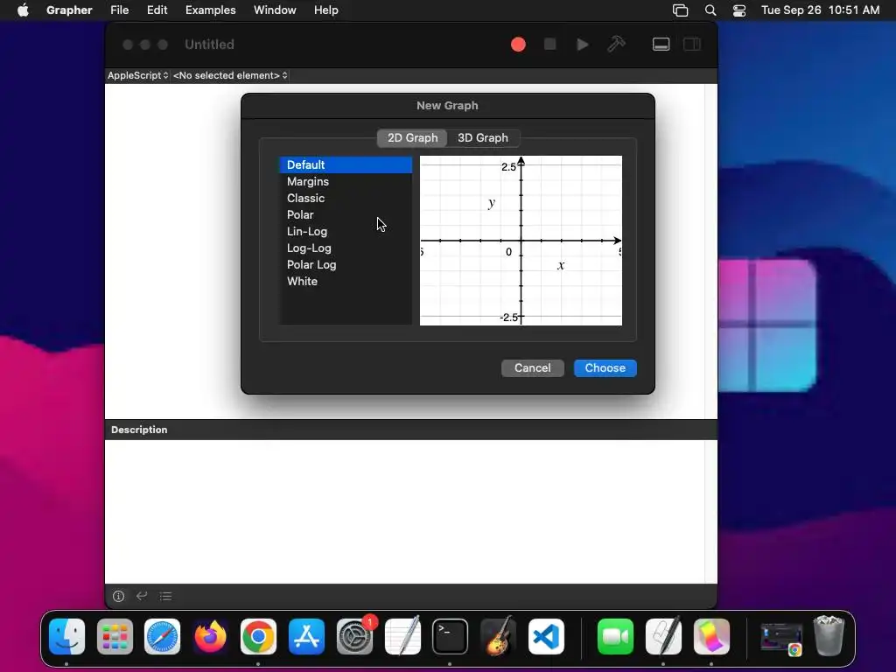The image size is (896, 672).
Task: Select the Default graph template
Action: click(x=346, y=164)
